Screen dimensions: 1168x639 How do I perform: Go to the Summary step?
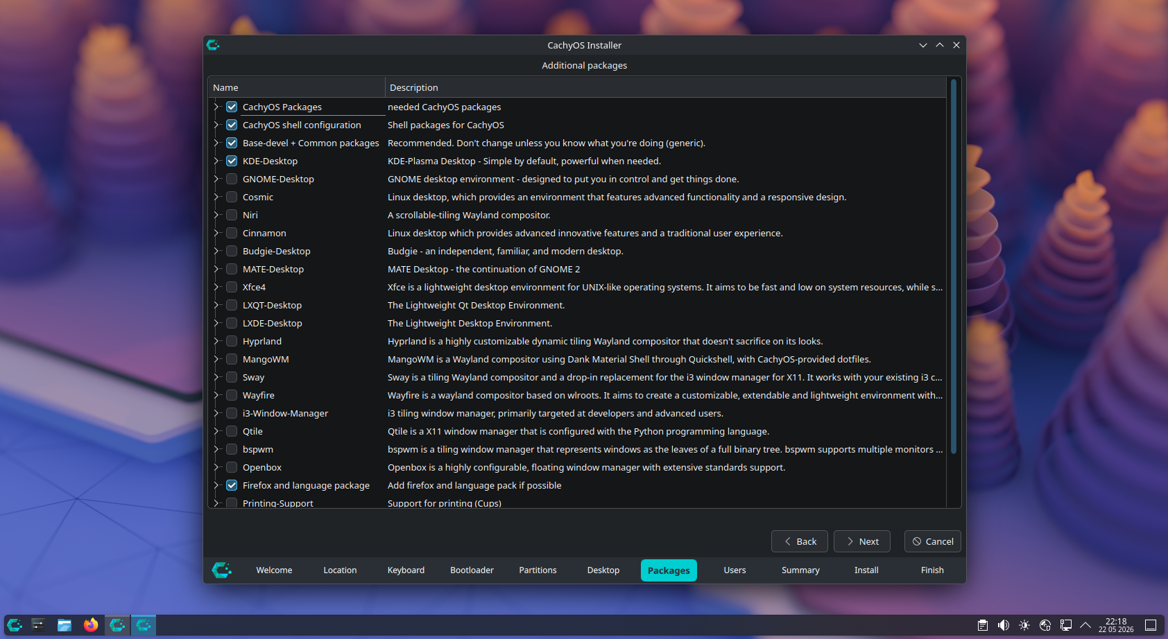tap(800, 570)
